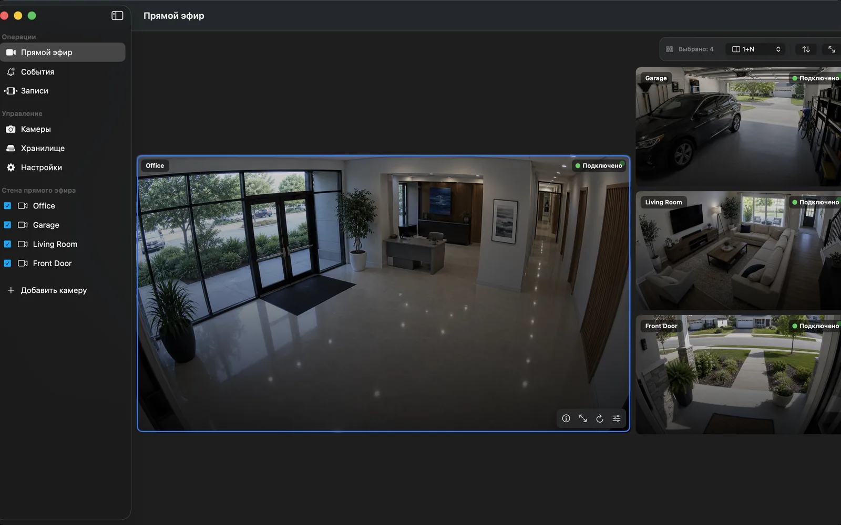The width and height of the screenshot is (841, 525).
Task: Select the Garage camera thumbnail
Action: 739,127
